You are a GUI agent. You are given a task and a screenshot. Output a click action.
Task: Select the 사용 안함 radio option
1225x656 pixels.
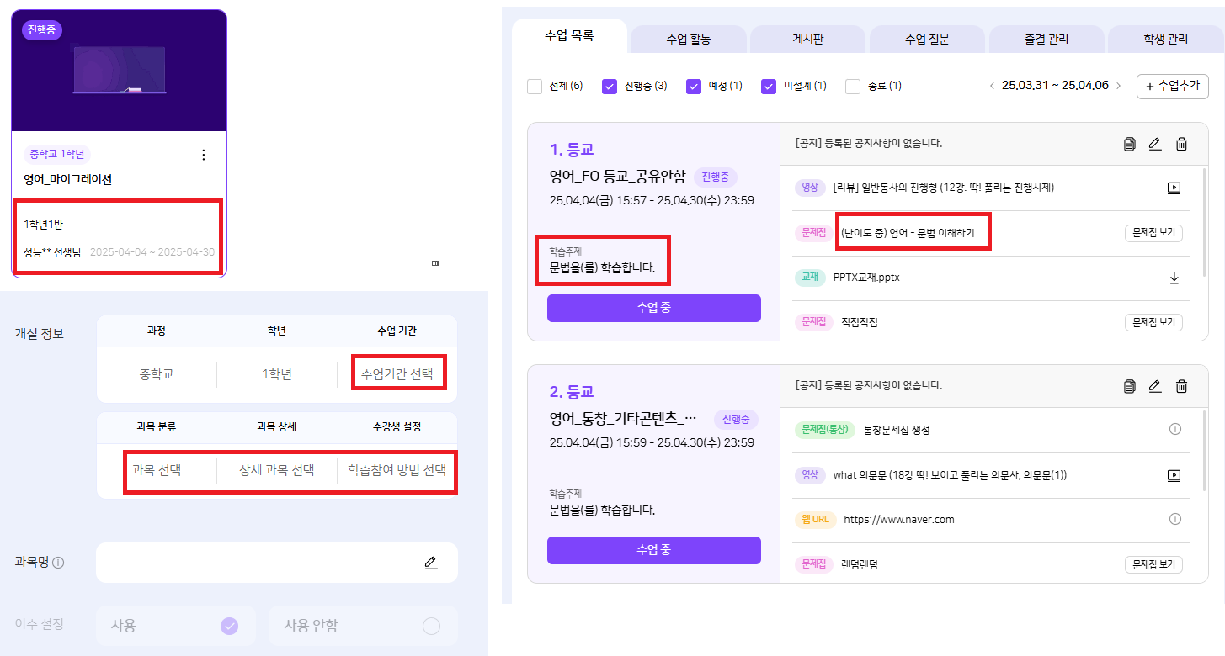pyautogui.click(x=431, y=626)
